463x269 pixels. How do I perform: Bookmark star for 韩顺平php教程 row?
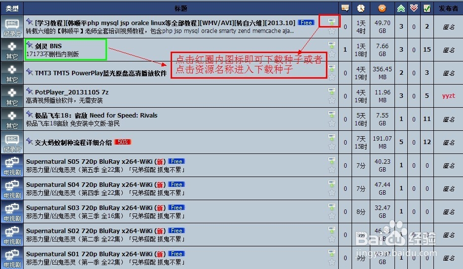click(x=332, y=31)
